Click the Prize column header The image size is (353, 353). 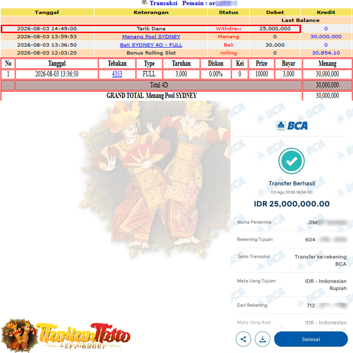[x=261, y=64]
